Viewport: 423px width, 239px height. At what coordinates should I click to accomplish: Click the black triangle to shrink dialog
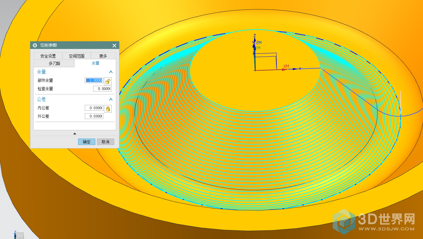(75, 133)
